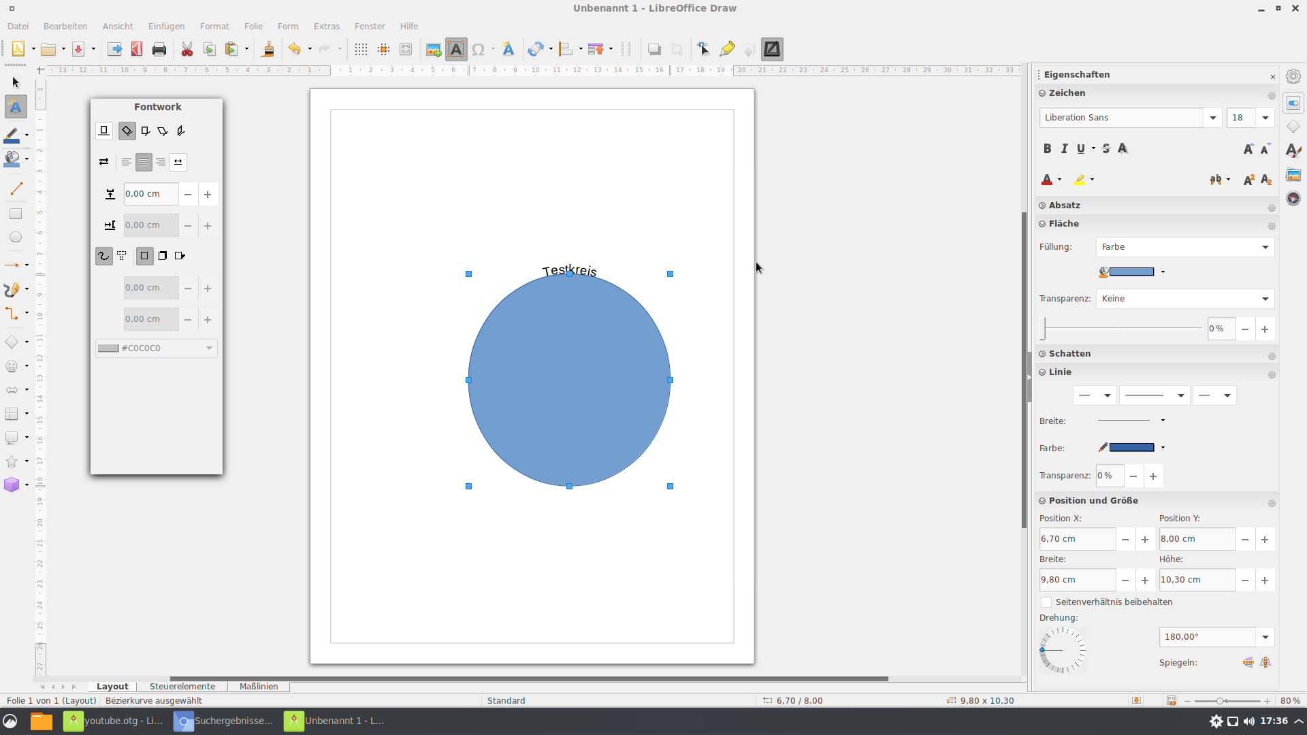Enable Seitenverhältnis beibehalten checkbox
Screen dimensions: 1307x735
point(1046,602)
